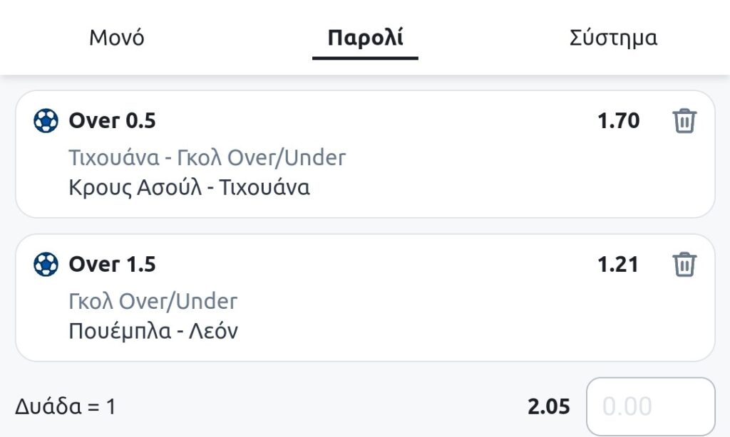Open the Κρους Ασούλ - Τιχουάνα match
This screenshot has height=437, width=730.
[189, 188]
